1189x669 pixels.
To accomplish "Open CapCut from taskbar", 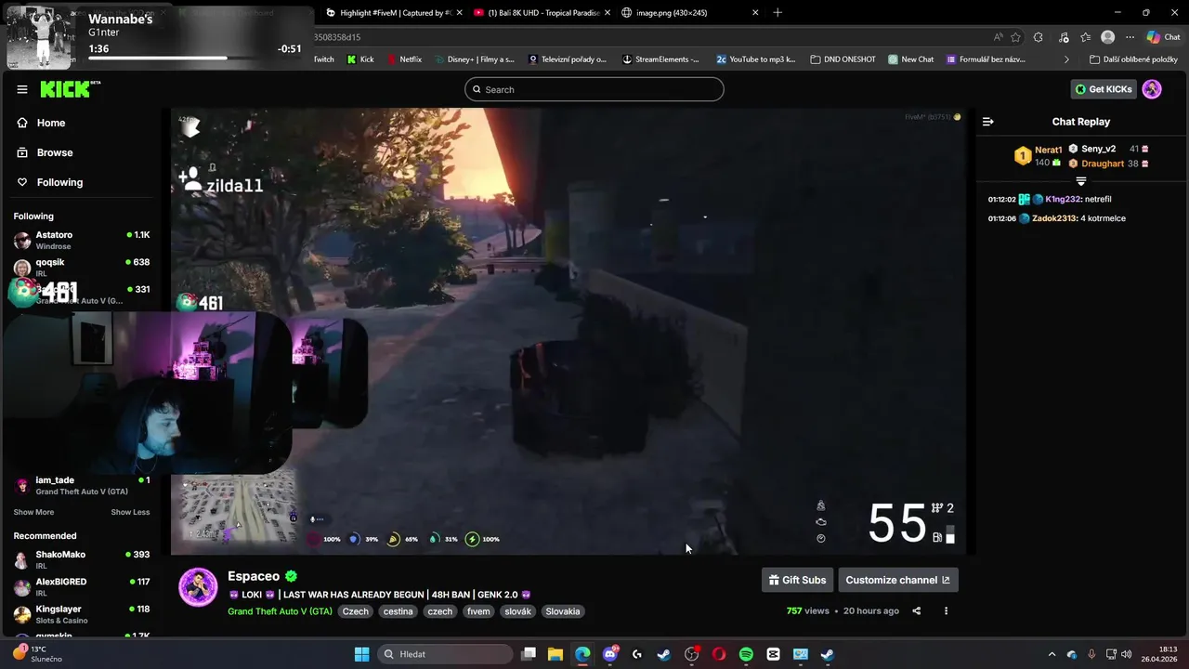I will click(773, 654).
